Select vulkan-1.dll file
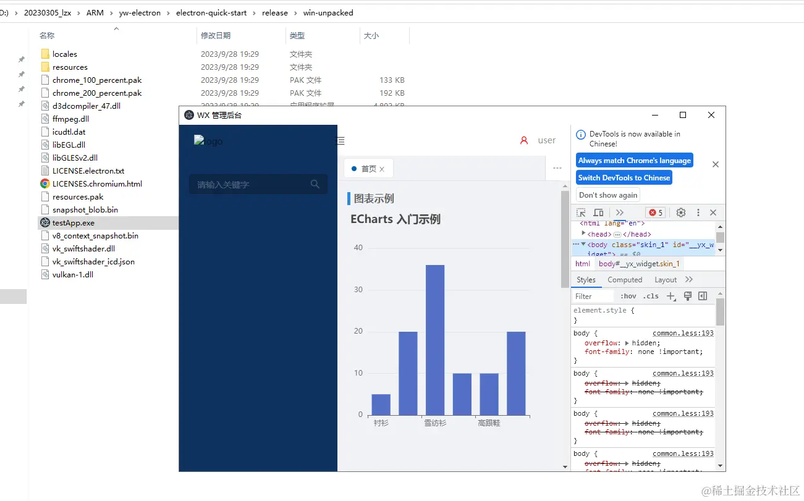Screen dimensions: 804x501 coord(73,274)
